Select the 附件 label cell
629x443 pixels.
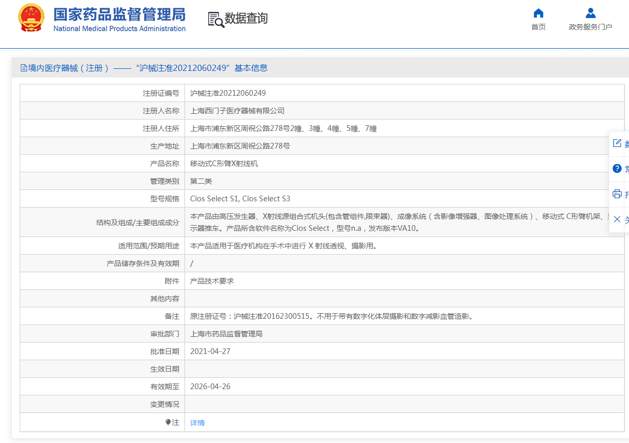(103, 281)
